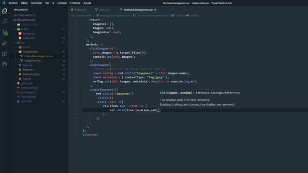Click the Formularioimagenes.vue file breadcrumb
The width and height of the screenshot is (308, 173).
(x=115, y=15)
